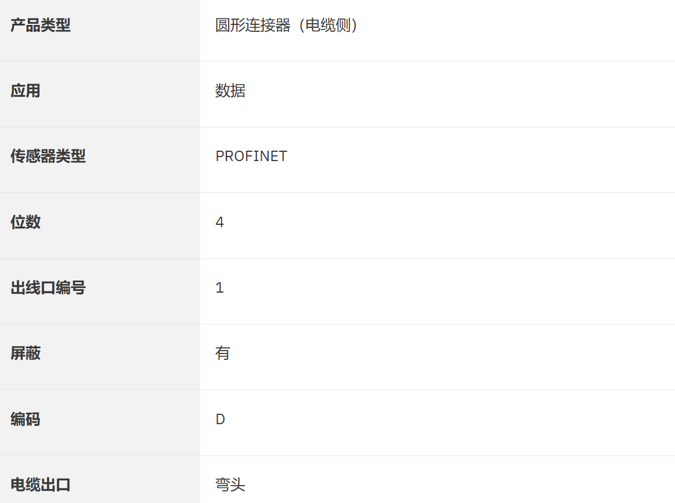Select the 传感器类型 label
This screenshot has width=675, height=503.
coord(48,156)
